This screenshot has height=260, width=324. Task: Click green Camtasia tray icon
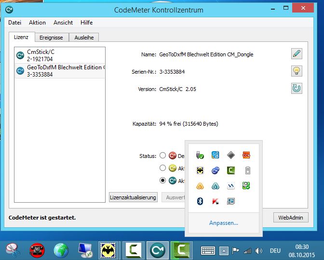point(231,170)
